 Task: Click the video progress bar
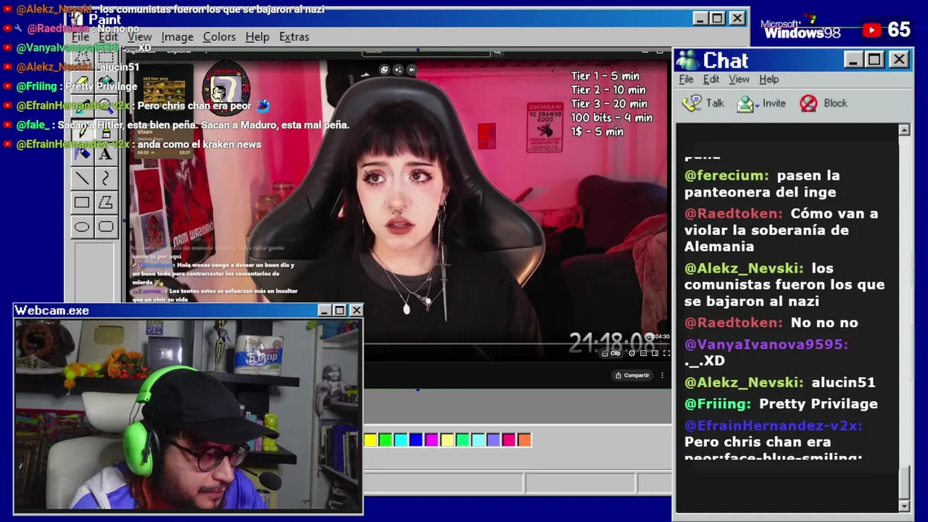tap(517, 344)
